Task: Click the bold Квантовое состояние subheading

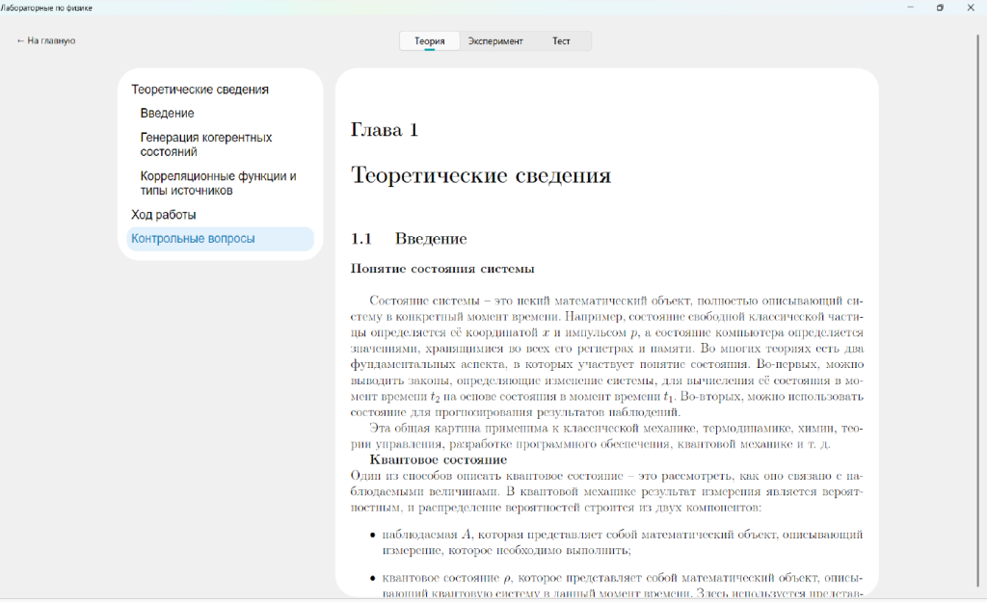Action: (438, 459)
